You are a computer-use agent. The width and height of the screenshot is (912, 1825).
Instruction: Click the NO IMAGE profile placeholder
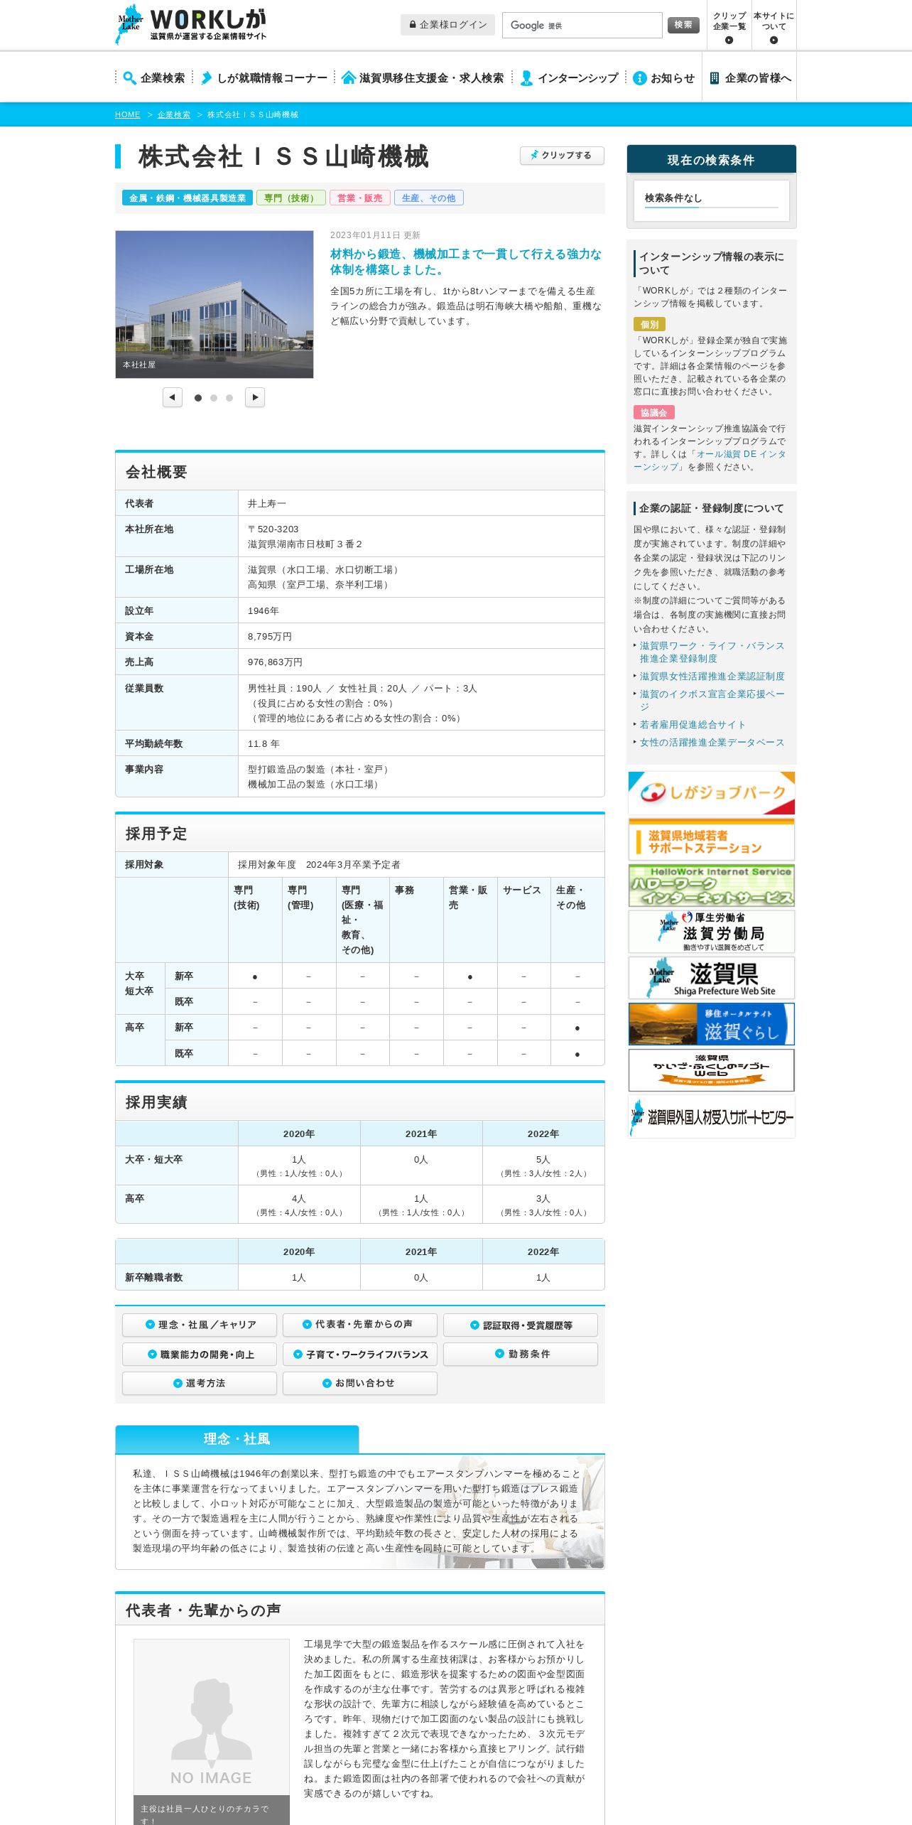tap(212, 1717)
